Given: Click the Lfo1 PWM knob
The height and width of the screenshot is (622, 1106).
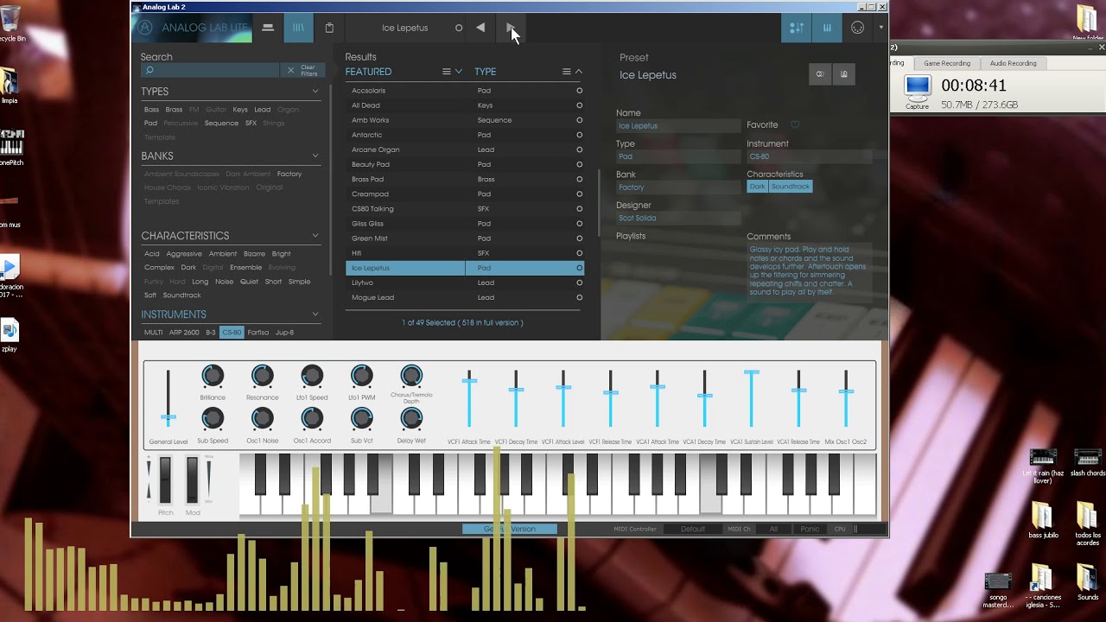Looking at the screenshot, I should coord(361,376).
